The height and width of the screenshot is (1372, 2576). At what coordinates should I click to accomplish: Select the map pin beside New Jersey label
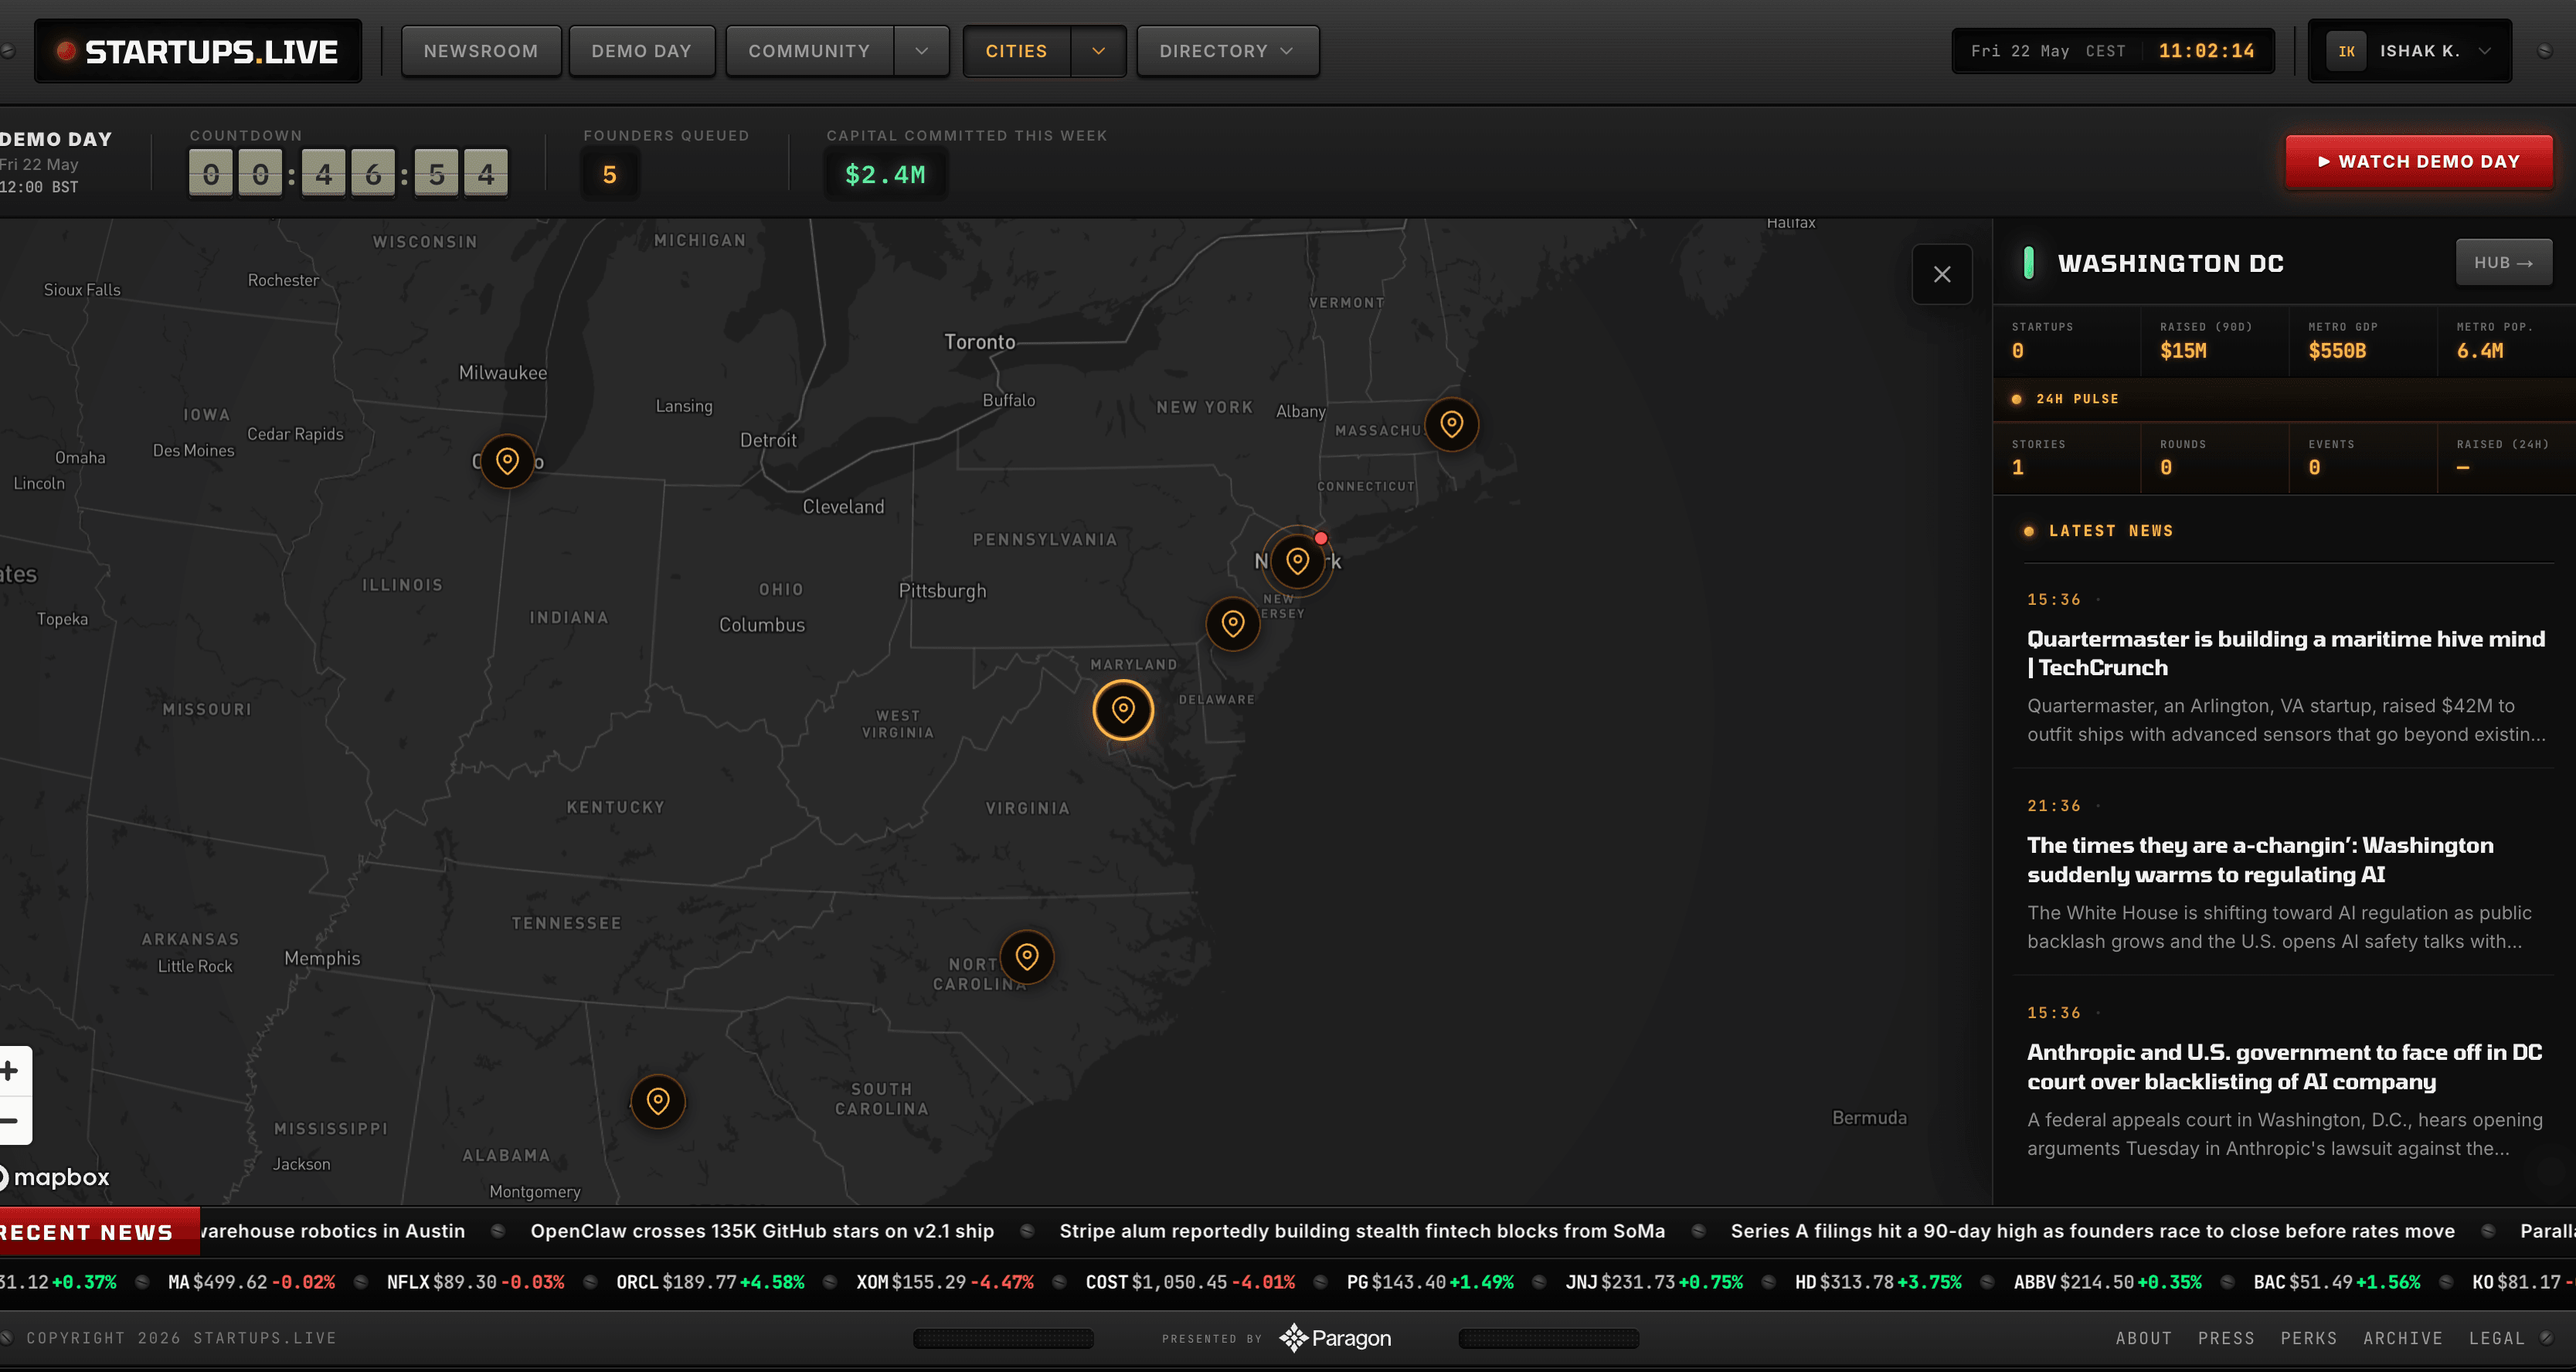tap(1232, 624)
